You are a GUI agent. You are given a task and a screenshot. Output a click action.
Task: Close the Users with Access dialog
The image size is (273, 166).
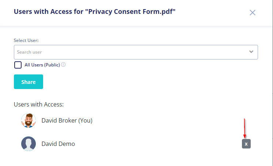(252, 12)
